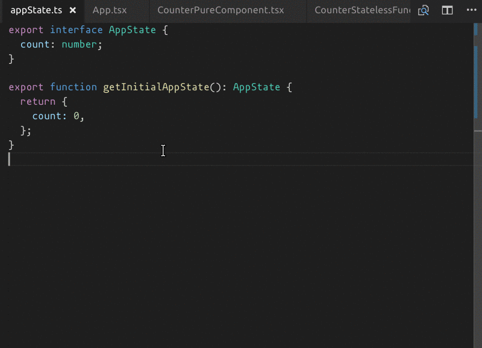The image size is (482, 348).
Task: Select the CounterStatelessFunc tab
Action: click(x=361, y=10)
